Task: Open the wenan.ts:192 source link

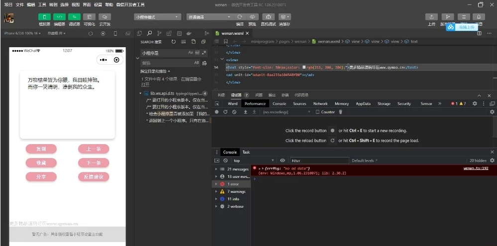Action: [476, 168]
